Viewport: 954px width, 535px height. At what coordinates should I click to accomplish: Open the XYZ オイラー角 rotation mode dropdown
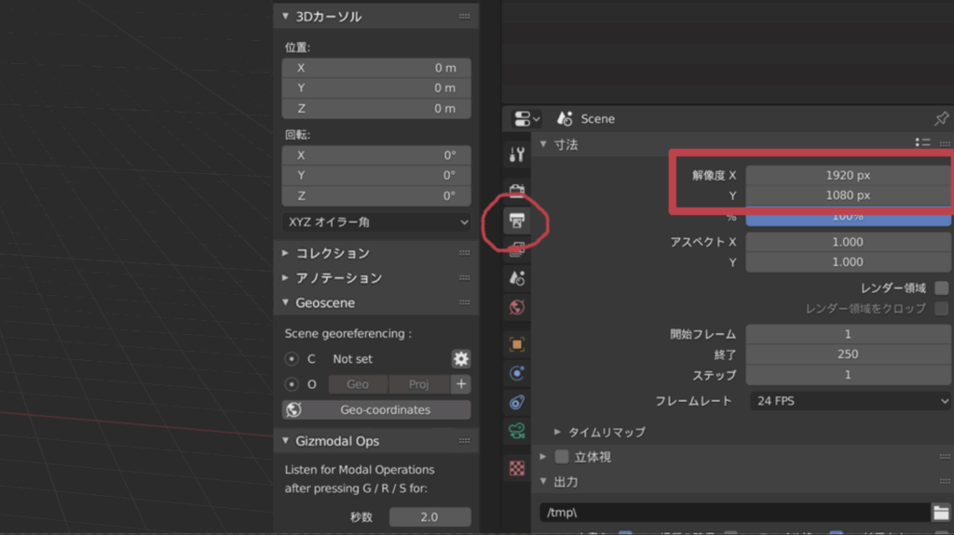[x=376, y=222]
